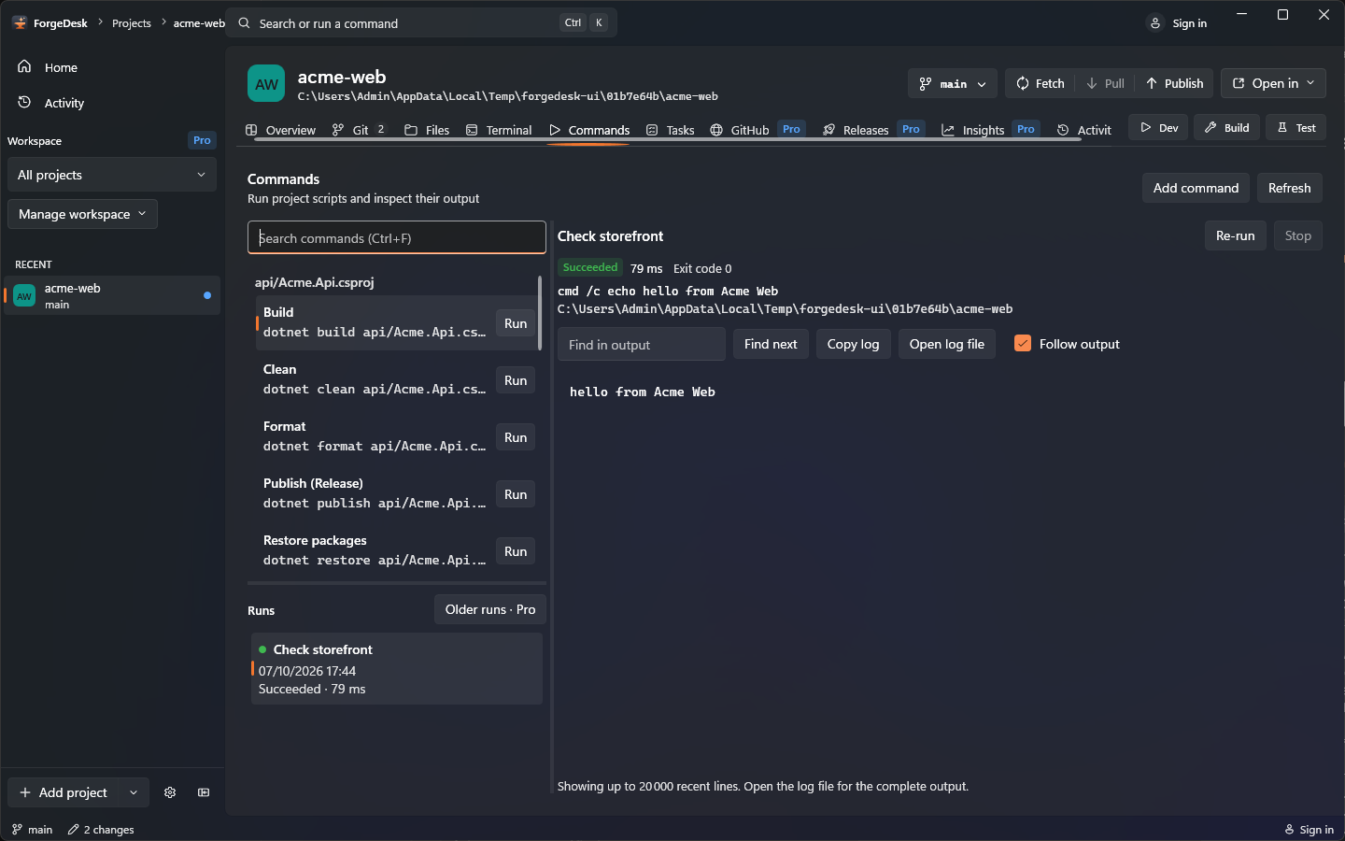This screenshot has height=841, width=1345.
Task: Click Copy log
Action: 853,344
